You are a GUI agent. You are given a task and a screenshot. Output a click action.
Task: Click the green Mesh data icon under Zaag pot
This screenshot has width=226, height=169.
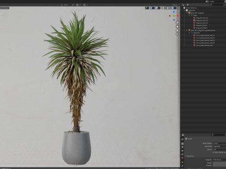click(192, 15)
